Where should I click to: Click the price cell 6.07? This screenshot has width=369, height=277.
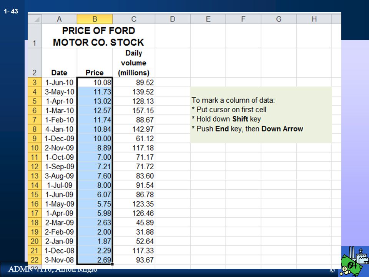(95, 194)
